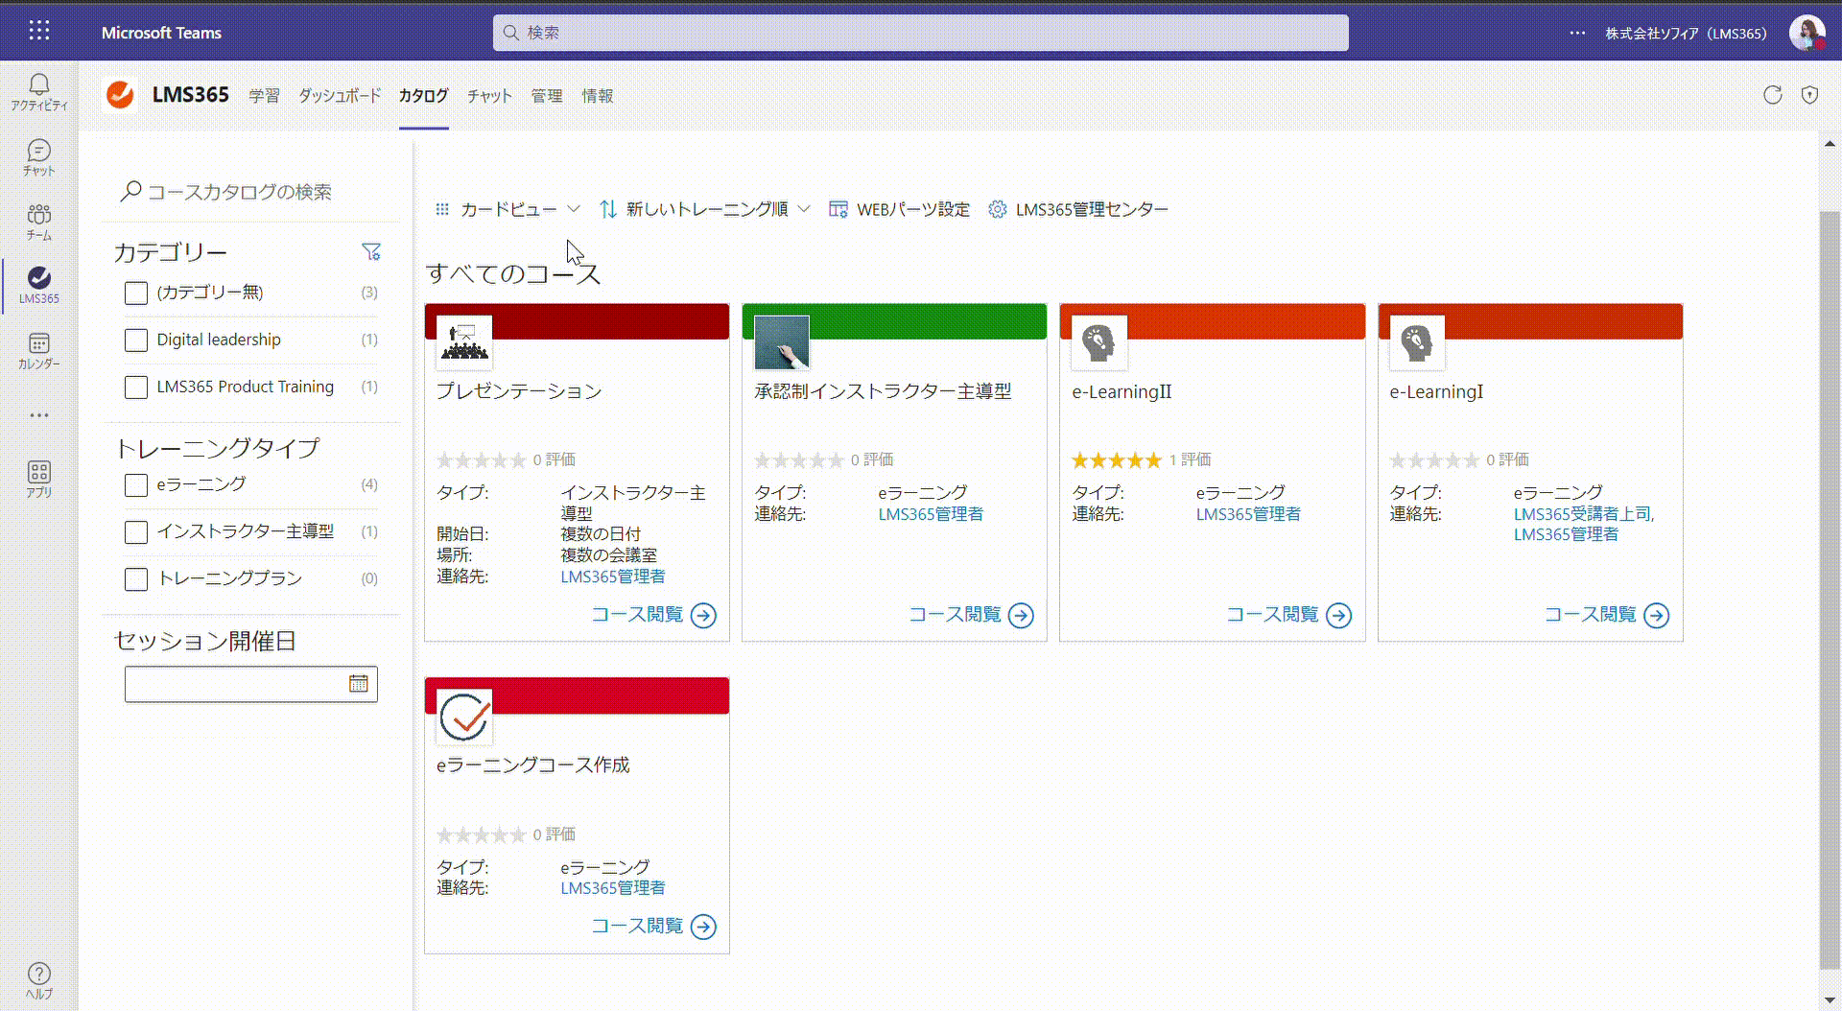Select the LMS365 app in sidebar

(x=39, y=286)
